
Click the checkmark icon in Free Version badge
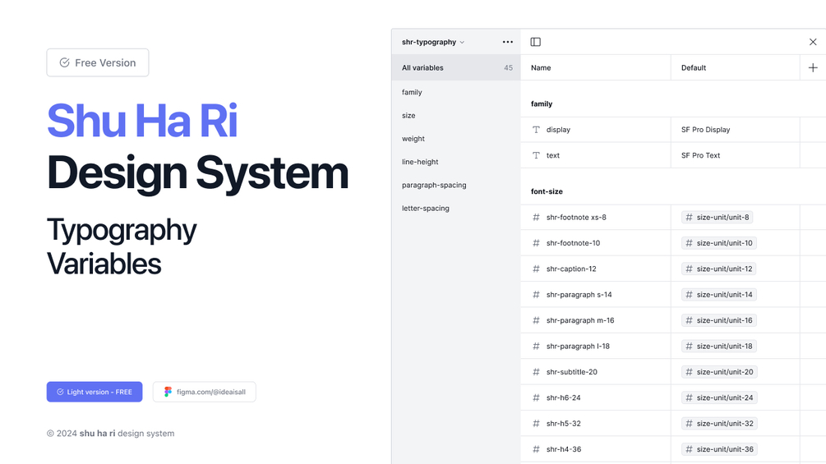[x=64, y=62]
